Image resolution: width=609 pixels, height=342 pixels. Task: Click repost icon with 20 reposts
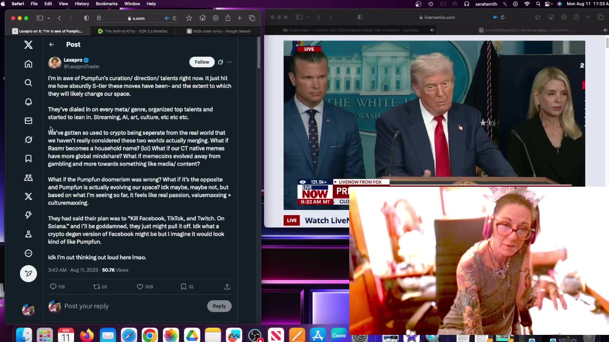pyautogui.click(x=97, y=286)
